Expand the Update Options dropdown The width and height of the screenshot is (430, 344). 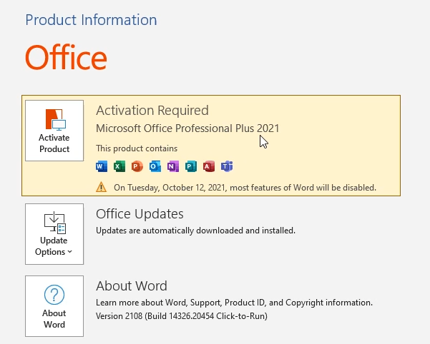click(54, 234)
